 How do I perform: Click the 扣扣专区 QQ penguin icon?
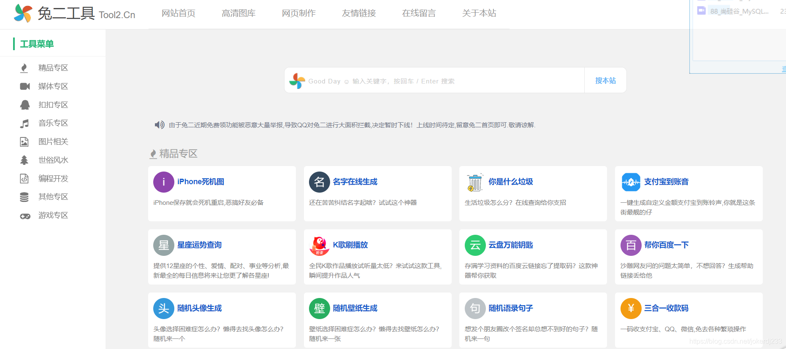[x=25, y=105]
